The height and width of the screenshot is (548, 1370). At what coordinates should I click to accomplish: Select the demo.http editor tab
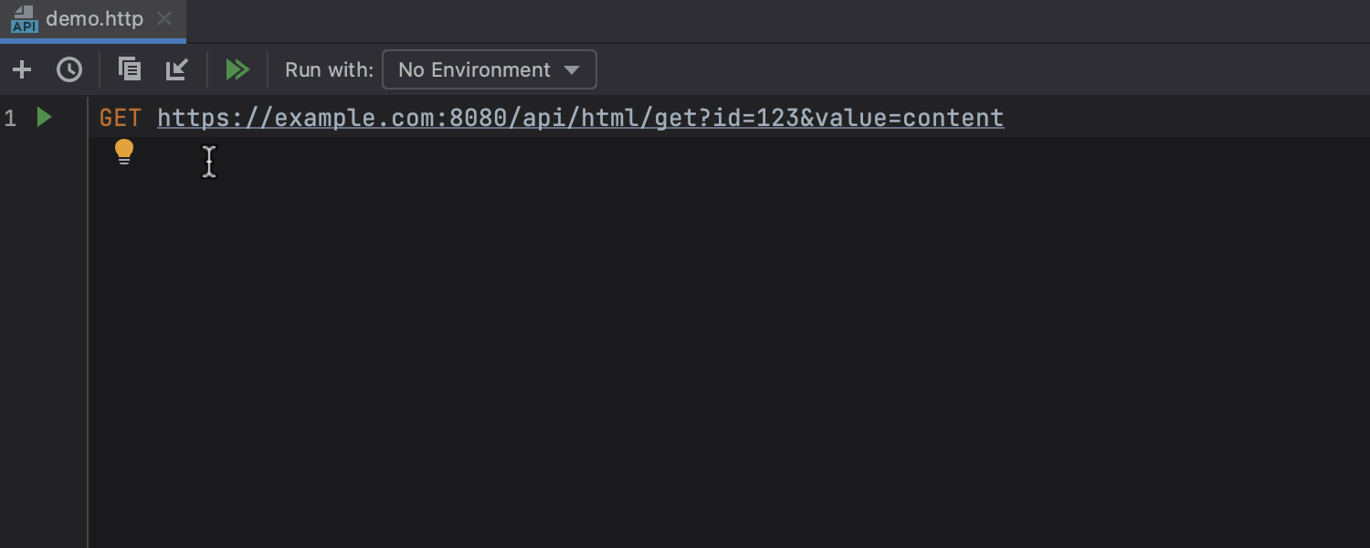[x=94, y=19]
